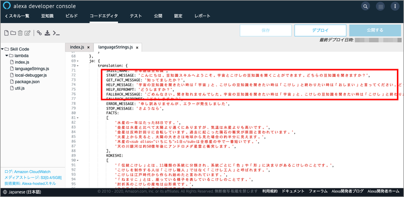Click the trash delete icon
This screenshot has height=197, width=404.
[x=20, y=33]
